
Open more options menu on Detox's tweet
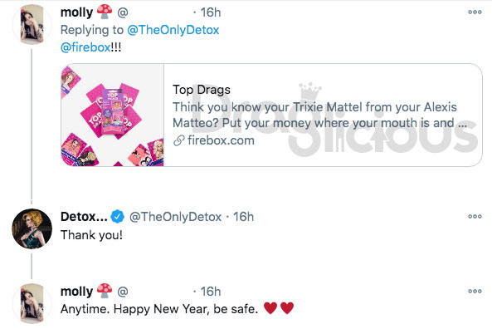click(475, 216)
